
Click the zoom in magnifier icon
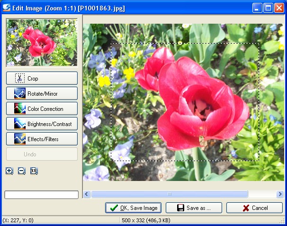pos(9,171)
